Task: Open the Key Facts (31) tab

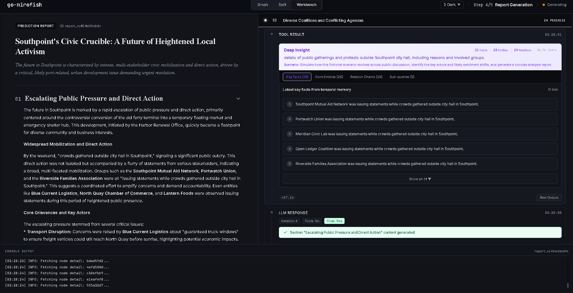Action: (297, 77)
